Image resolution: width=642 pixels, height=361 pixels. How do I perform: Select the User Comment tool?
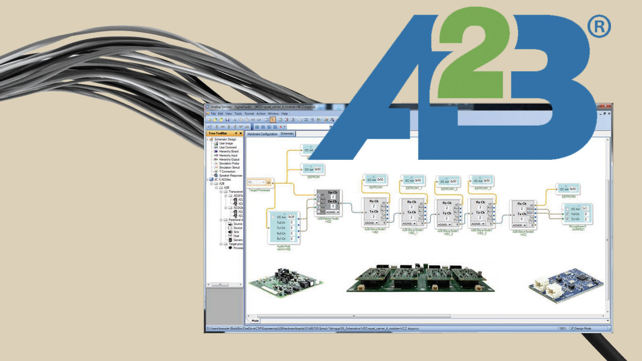tap(227, 148)
